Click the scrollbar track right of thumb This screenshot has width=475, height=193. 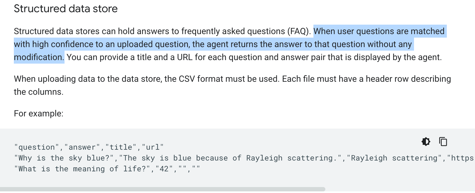[399, 189]
